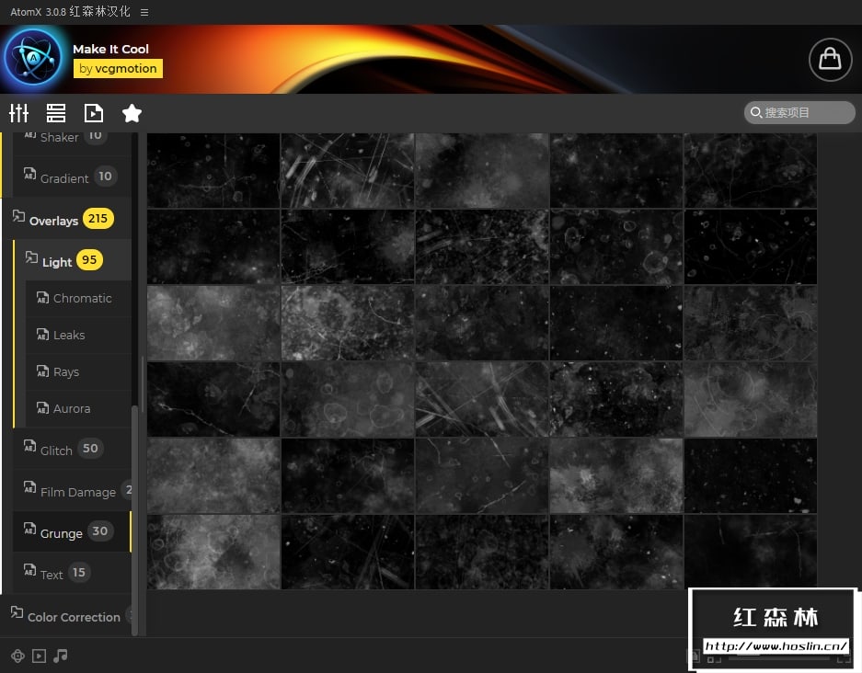The width and height of the screenshot is (862, 673).
Task: Open the shopping bag store button
Action: coord(830,60)
